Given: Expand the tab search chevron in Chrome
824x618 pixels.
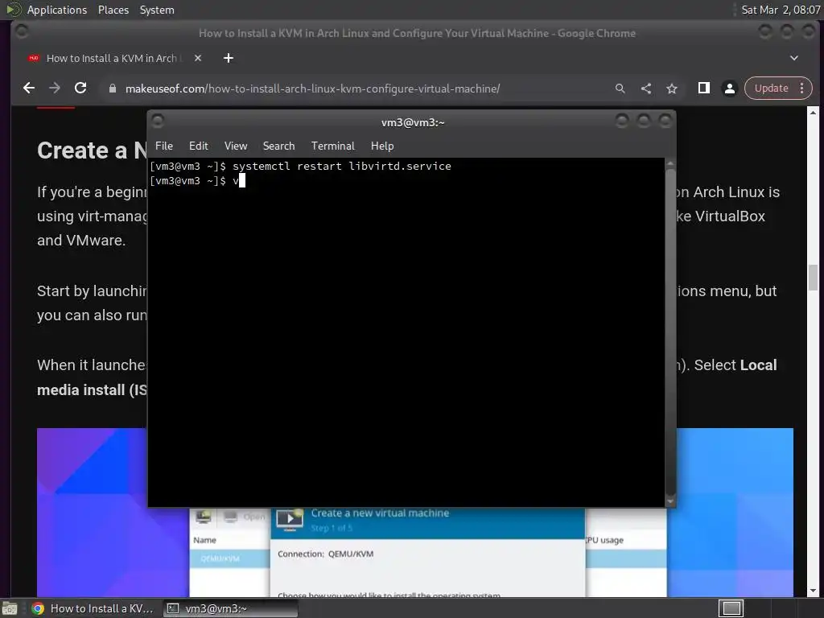Looking at the screenshot, I should (x=793, y=58).
